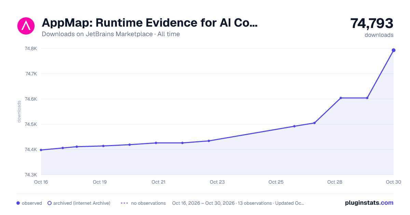
Task: Open the pluginstats.com link
Action: (x=369, y=203)
